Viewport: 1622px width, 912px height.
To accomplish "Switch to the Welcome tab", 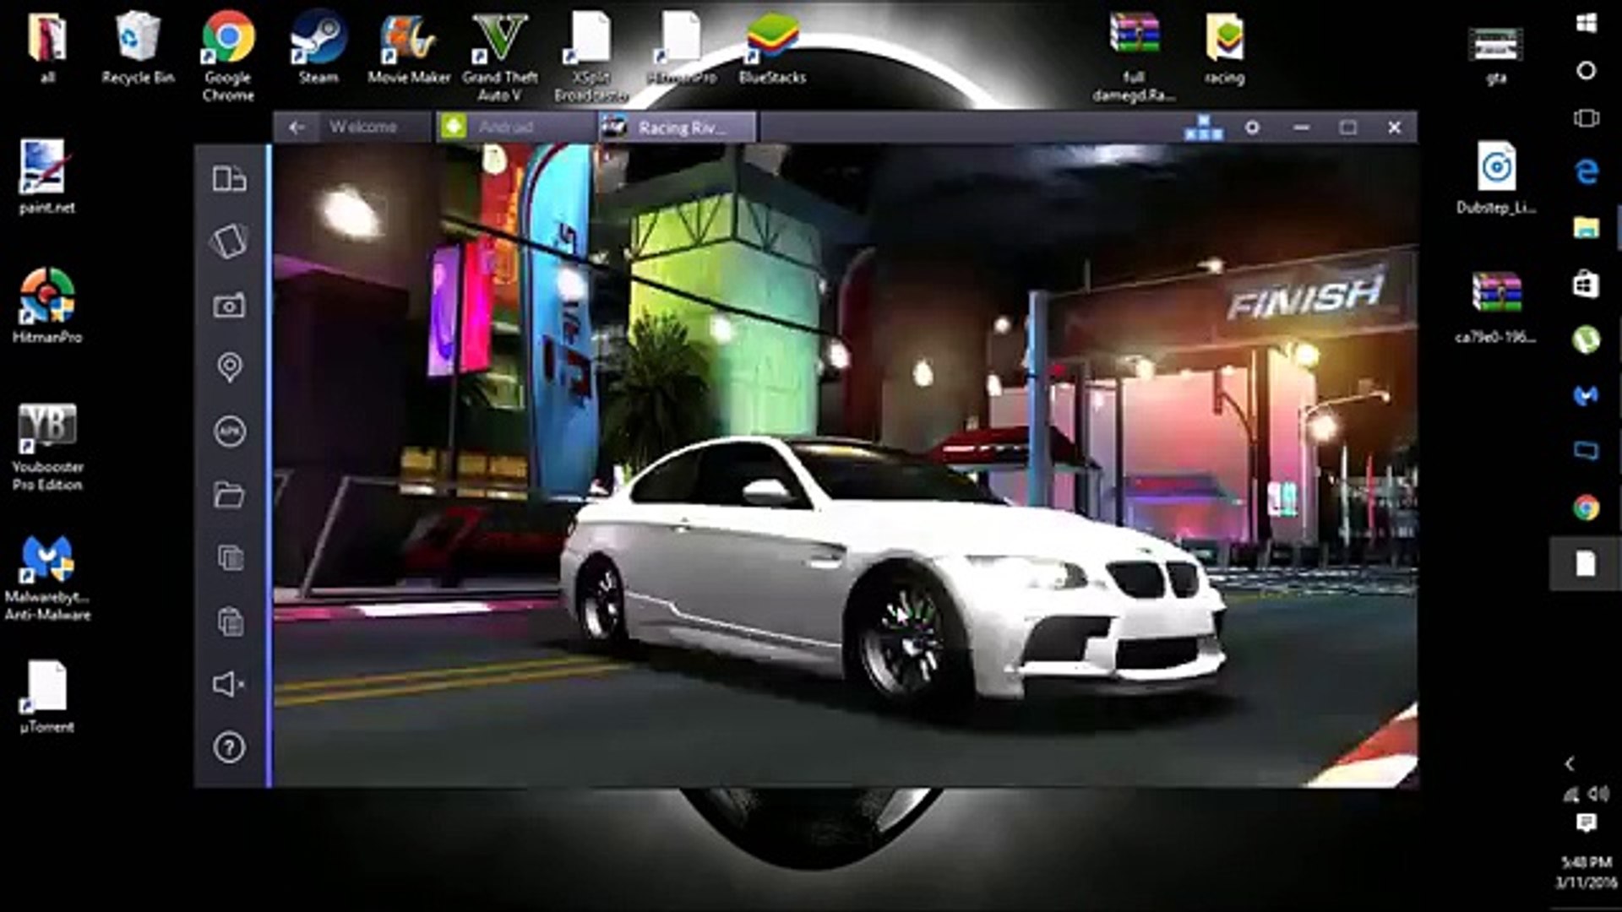I will coord(363,127).
